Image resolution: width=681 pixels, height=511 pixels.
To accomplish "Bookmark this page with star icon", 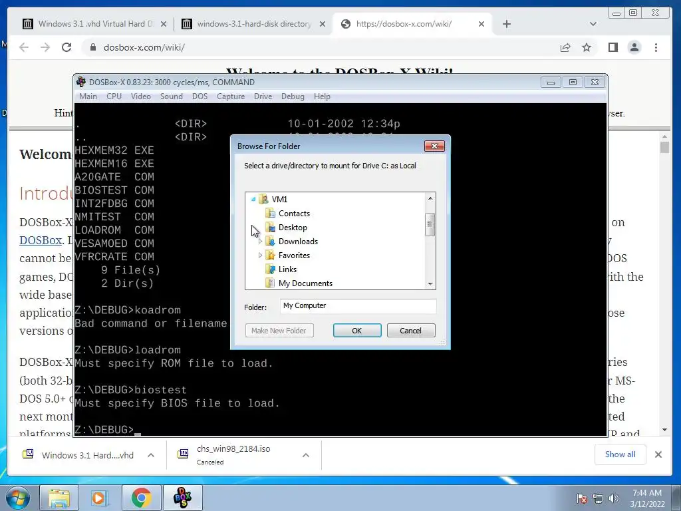I will pos(587,47).
